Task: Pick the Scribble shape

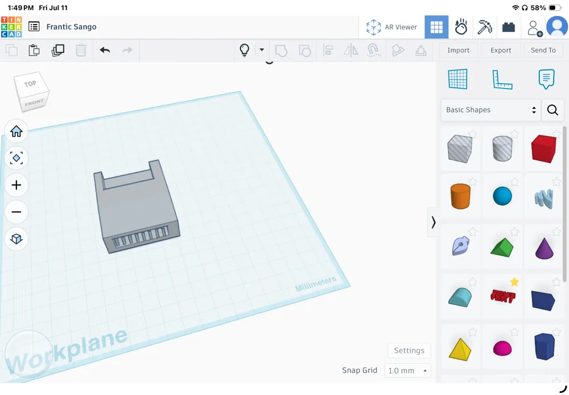Action: [544, 199]
